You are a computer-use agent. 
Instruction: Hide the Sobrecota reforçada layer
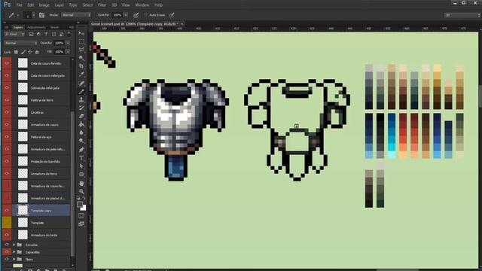[x=7, y=87]
